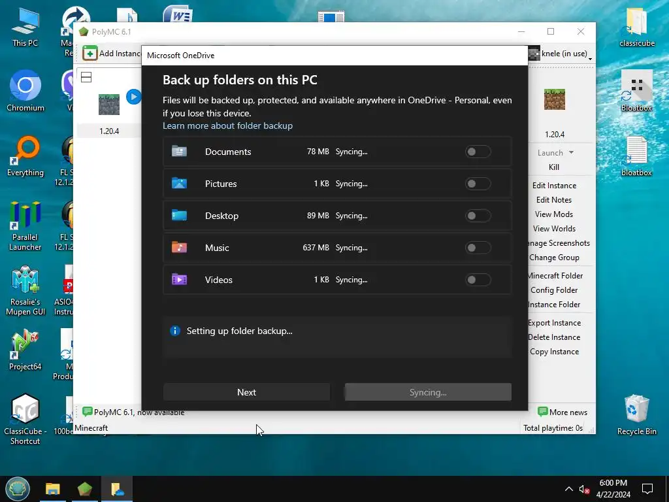Open Project64 desktop icon

coord(25,350)
